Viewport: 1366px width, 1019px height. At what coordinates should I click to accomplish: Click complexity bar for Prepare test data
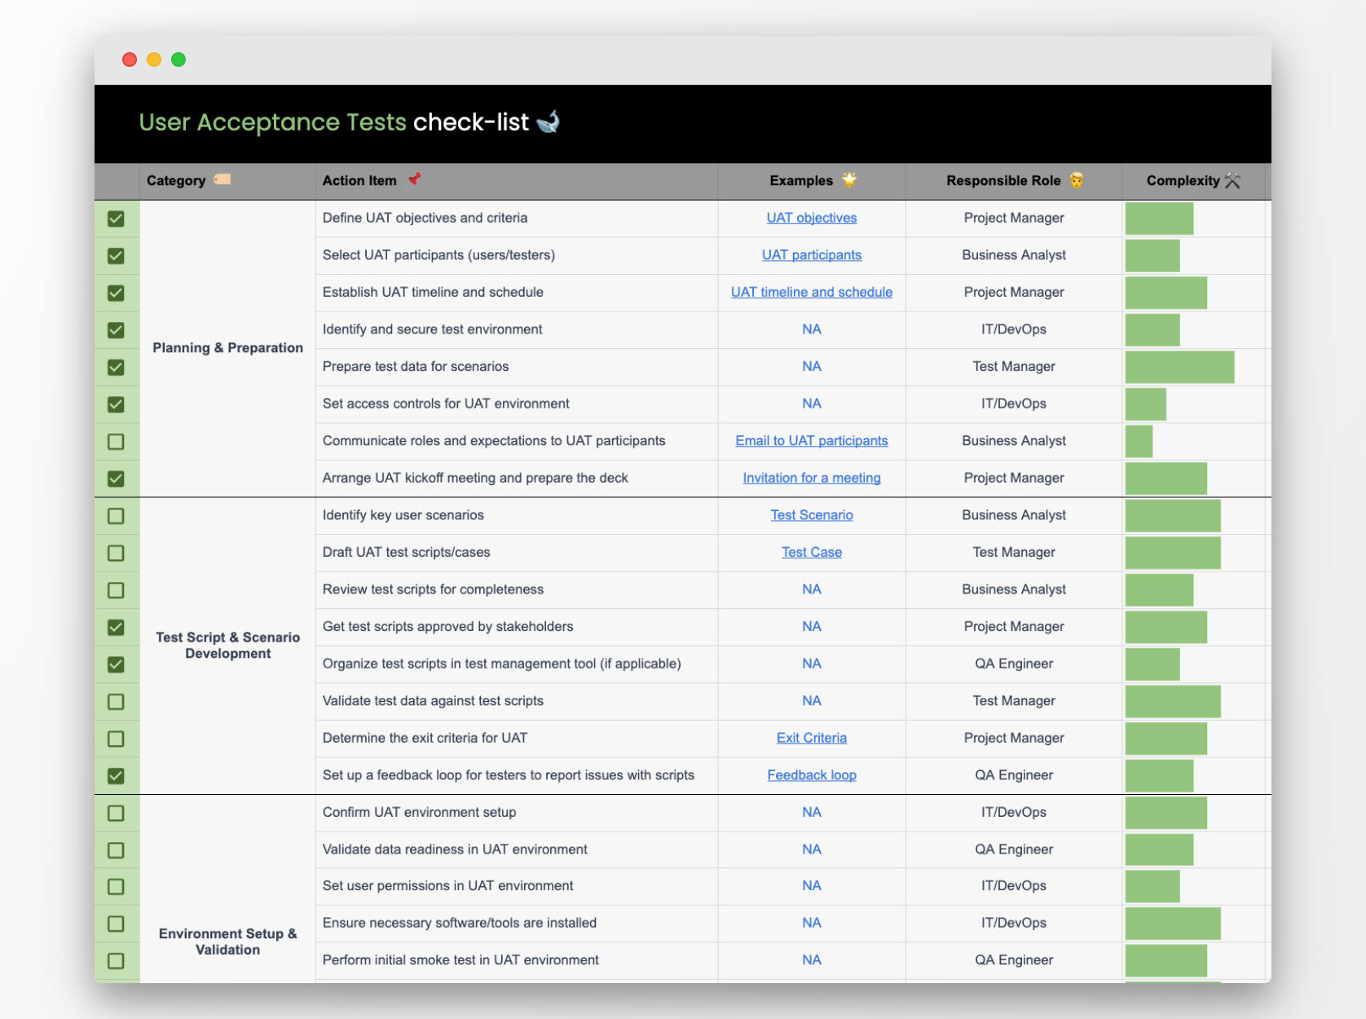tap(1179, 367)
